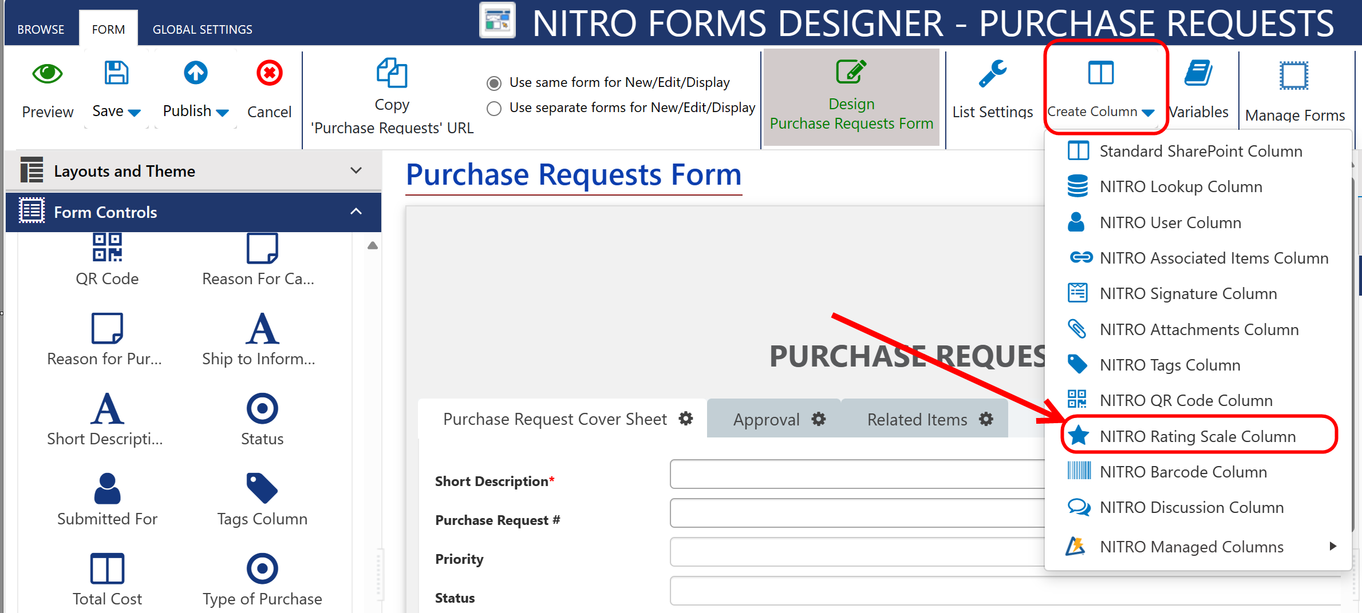Choose NITRO Lookup Column
The image size is (1362, 613).
1198,186
